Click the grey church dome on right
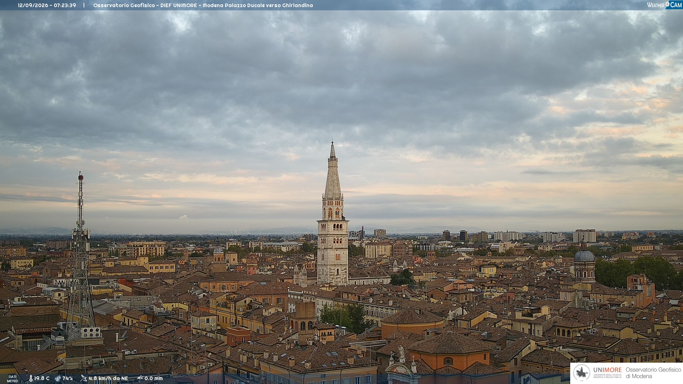 point(584,255)
